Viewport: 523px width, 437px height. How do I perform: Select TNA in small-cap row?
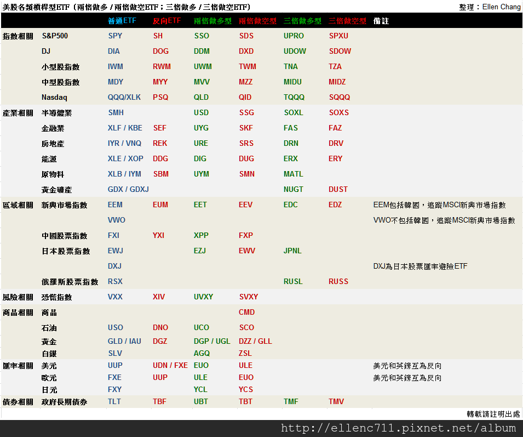pos(290,66)
